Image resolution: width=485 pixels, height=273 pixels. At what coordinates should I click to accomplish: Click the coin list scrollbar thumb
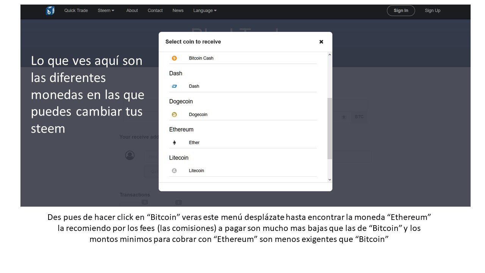330,129
